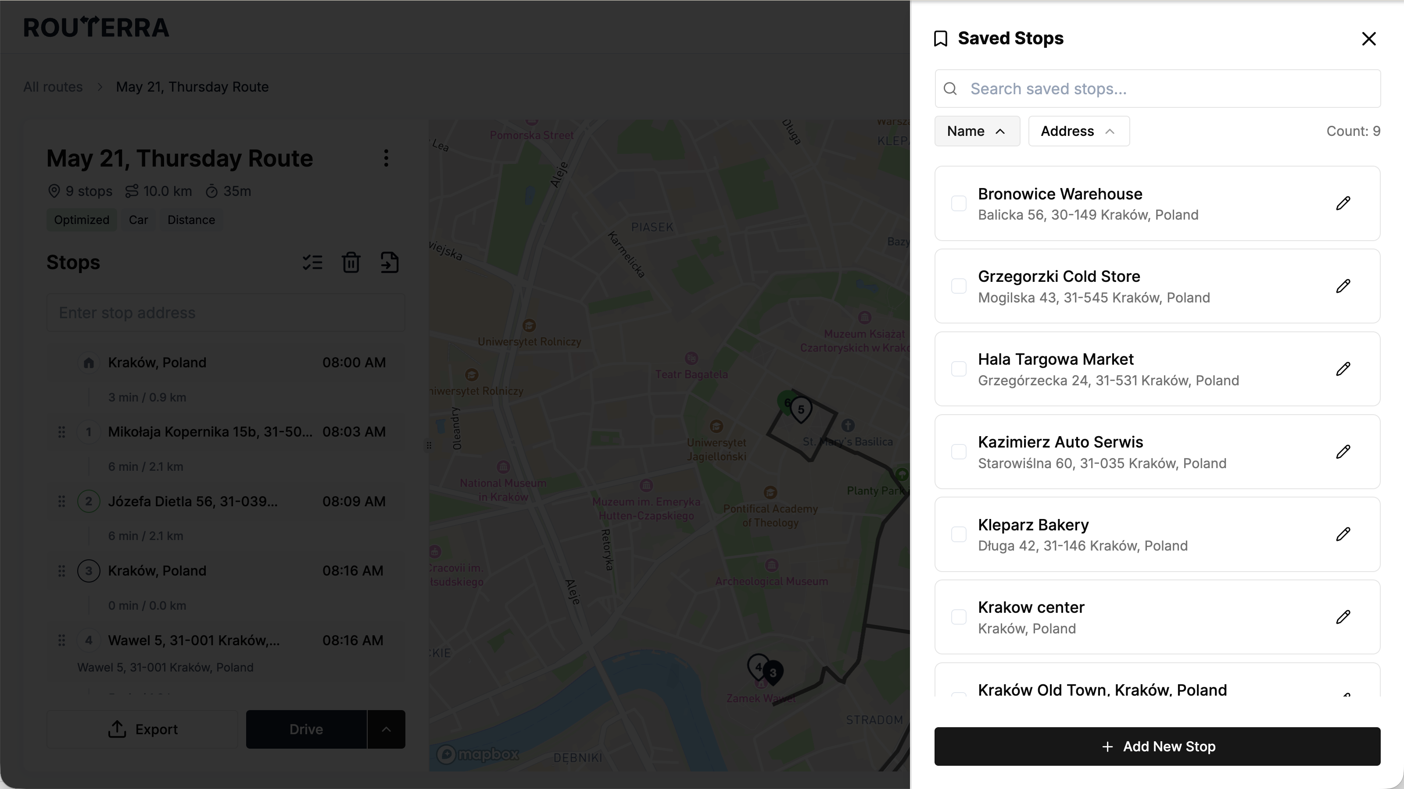Viewport: 1404px width, 789px height.
Task: Click the home icon beside Kraków start
Action: [89, 363]
